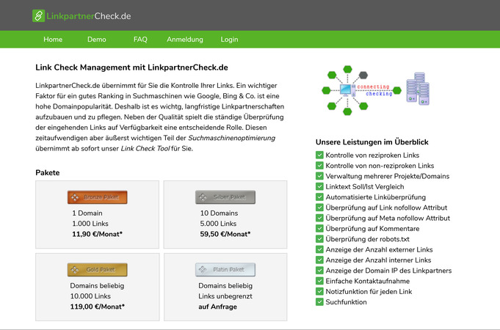Viewport: 500px width, 330px height.
Task: Click 'Domains beliebig' in the Gold box
Action: (x=97, y=286)
